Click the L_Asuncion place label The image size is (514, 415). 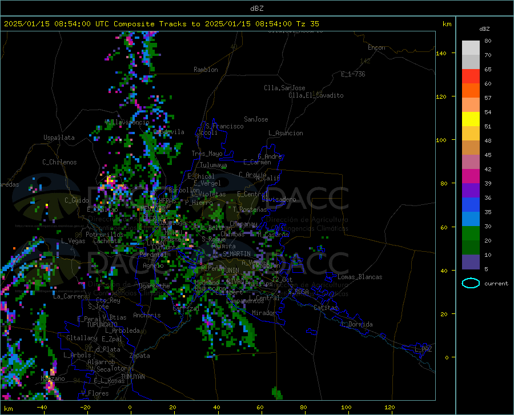[286, 133]
